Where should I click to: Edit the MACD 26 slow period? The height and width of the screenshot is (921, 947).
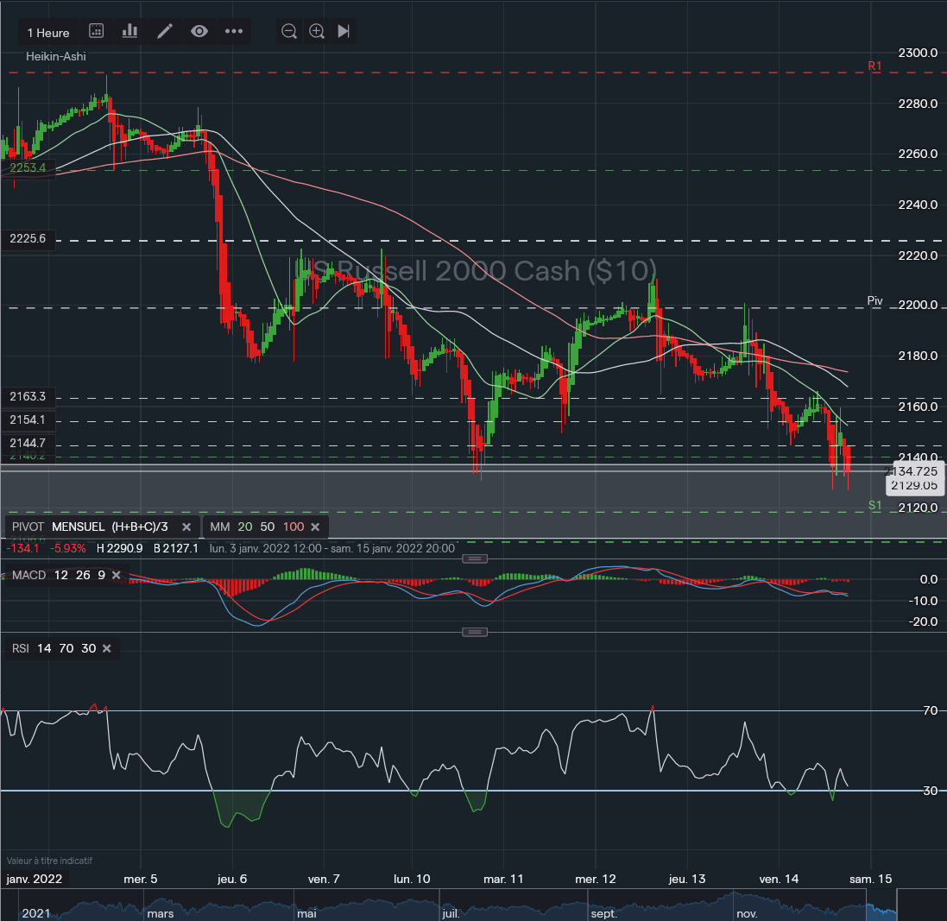pyautogui.click(x=83, y=575)
